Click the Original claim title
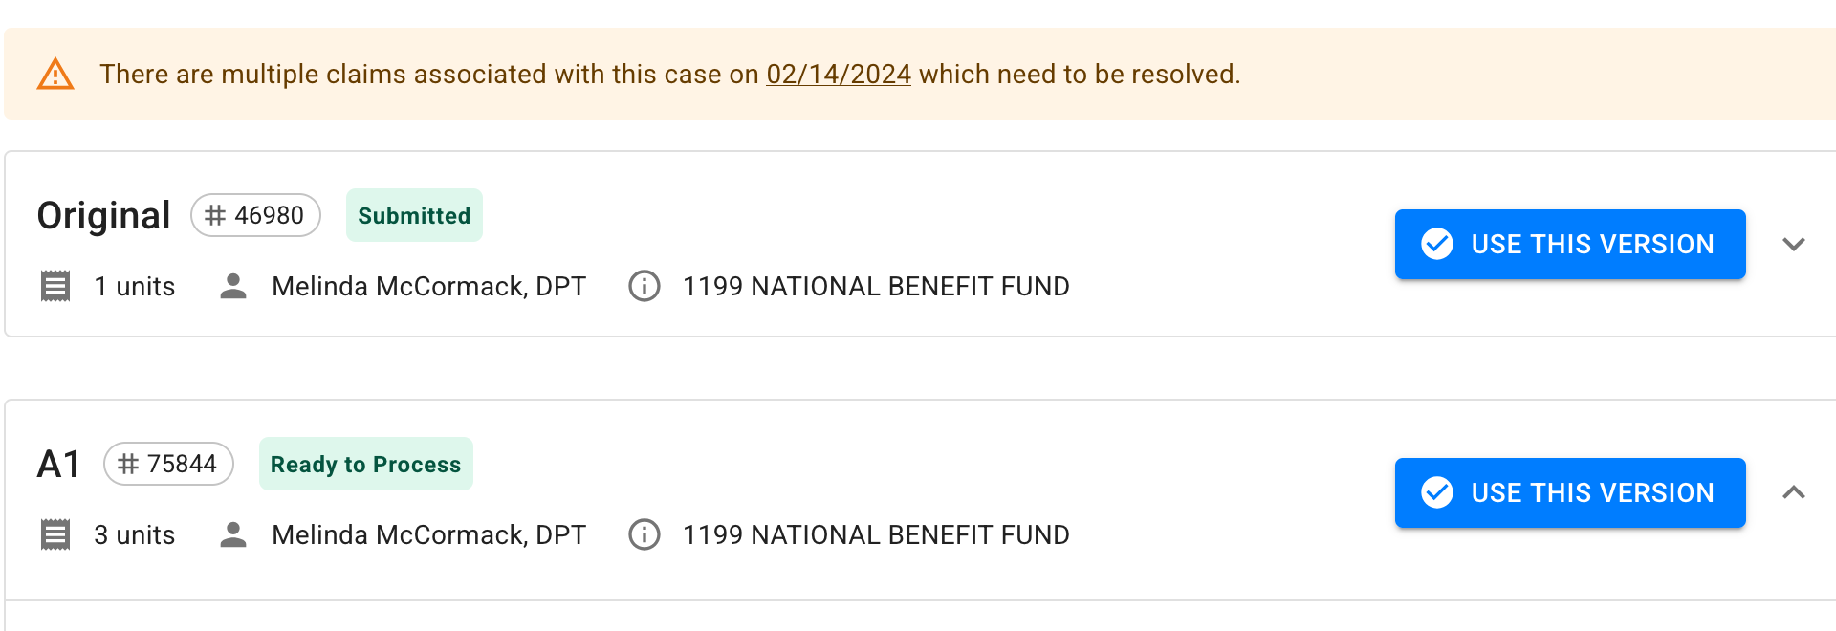 tap(103, 215)
